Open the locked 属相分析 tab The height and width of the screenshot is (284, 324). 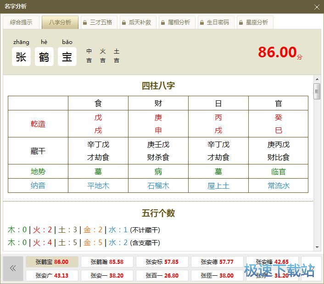(x=177, y=22)
